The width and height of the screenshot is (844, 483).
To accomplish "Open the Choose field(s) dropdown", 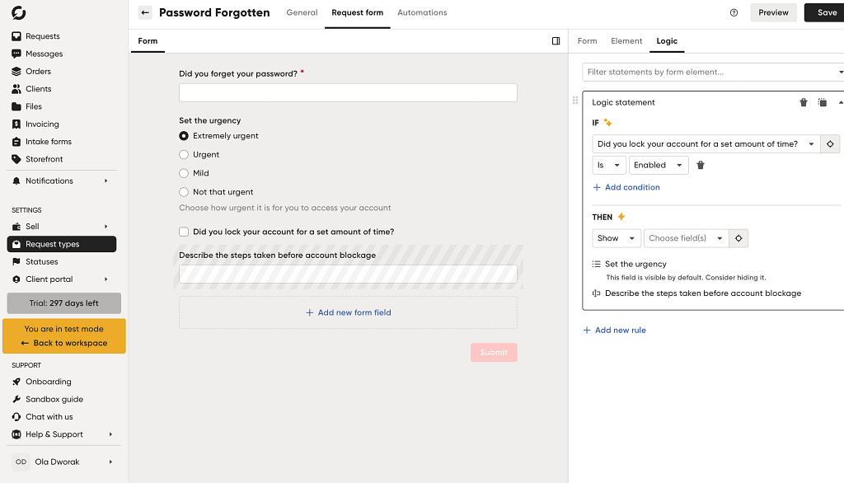I will tap(687, 238).
